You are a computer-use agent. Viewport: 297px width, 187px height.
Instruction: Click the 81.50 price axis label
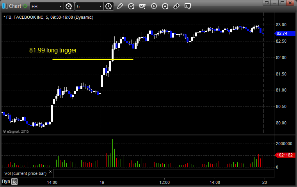point(281,74)
